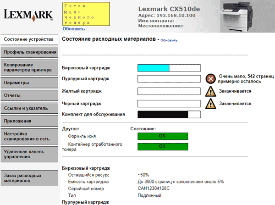Click the Серийный номер label
This screenshot has height=205, width=275.
[x=86, y=188]
